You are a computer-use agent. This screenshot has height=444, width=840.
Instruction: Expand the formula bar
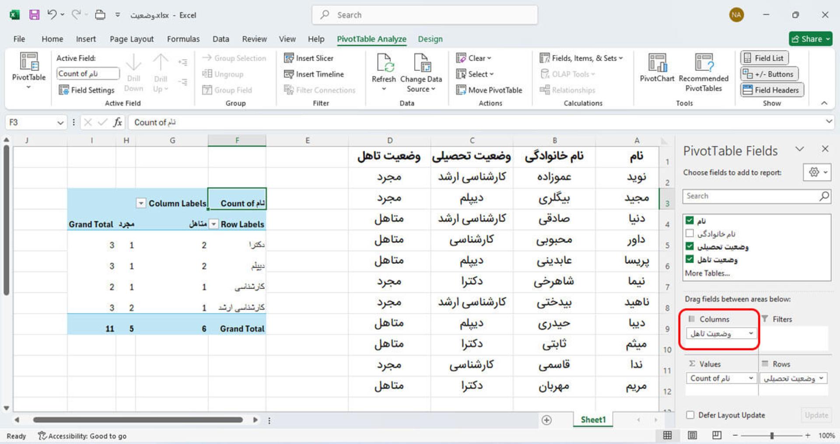point(829,122)
